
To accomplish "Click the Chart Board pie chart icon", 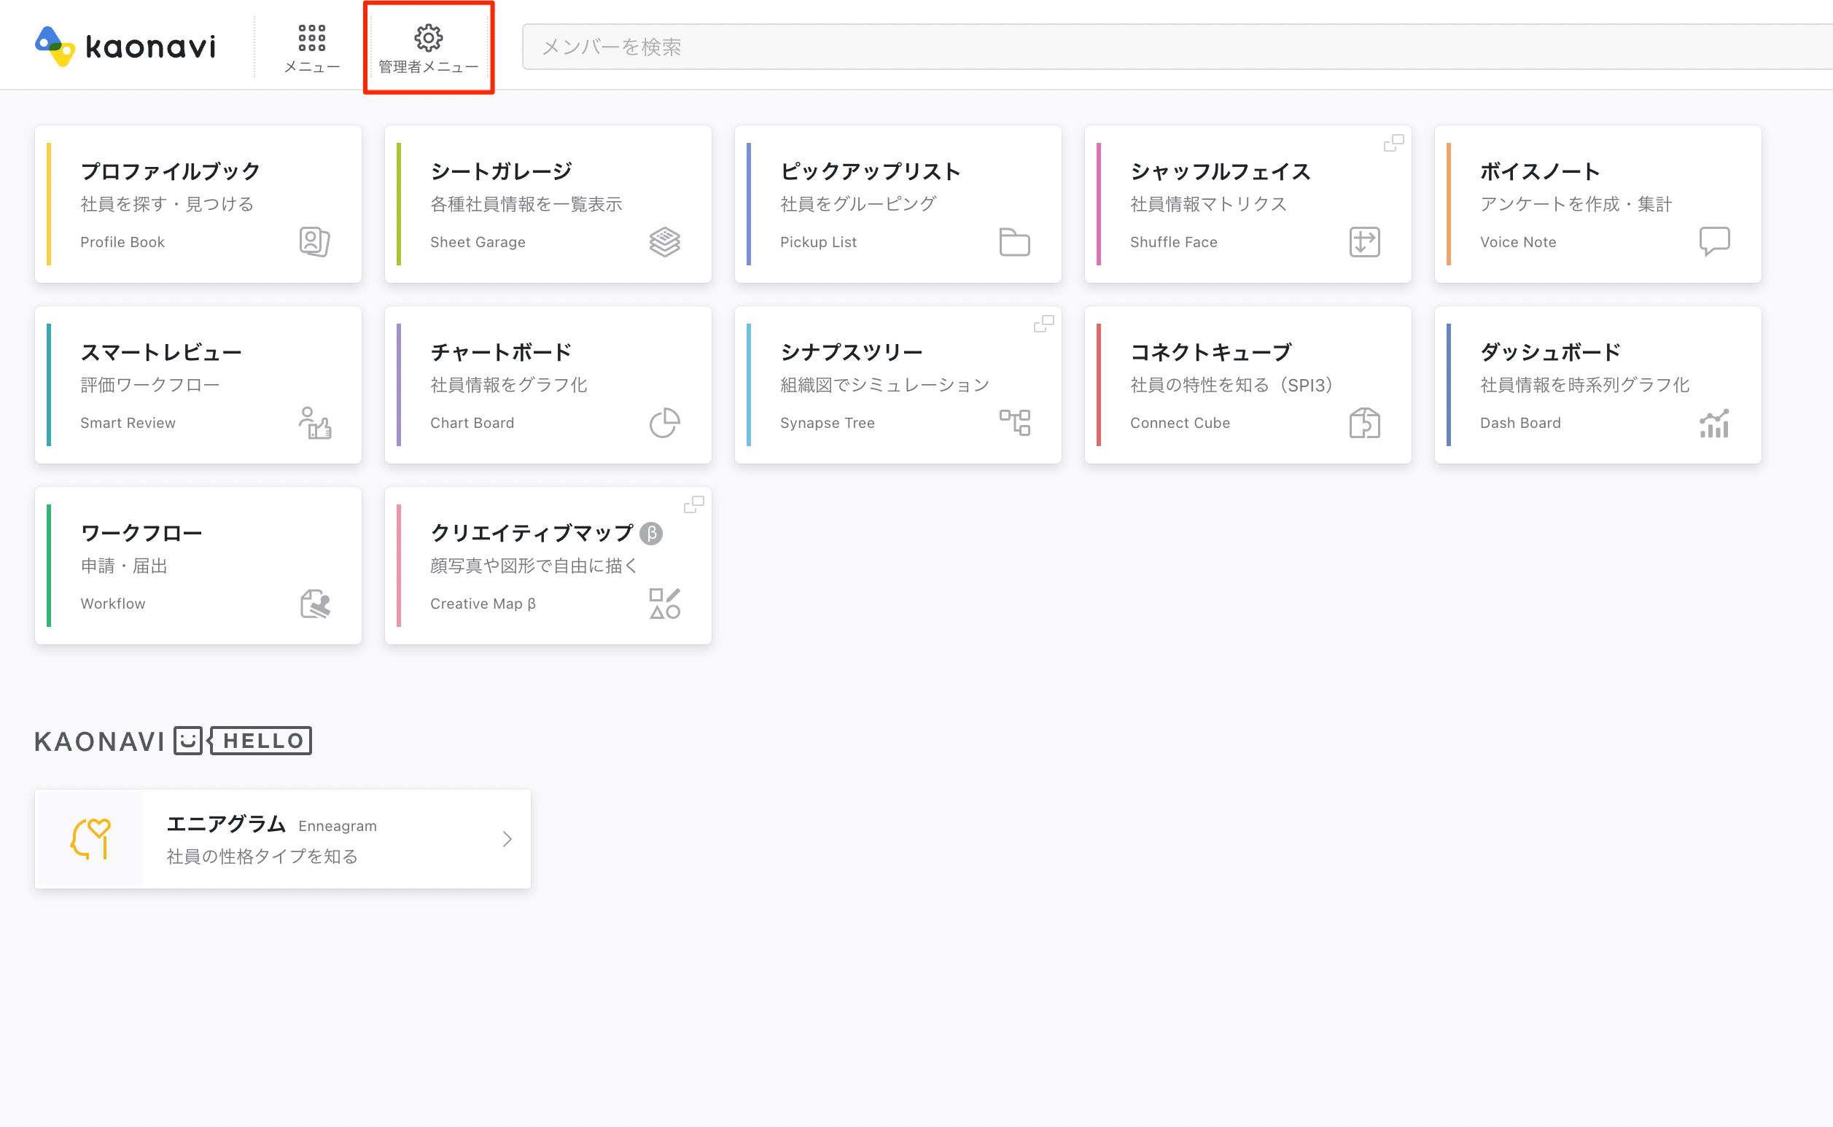I will pos(664,423).
